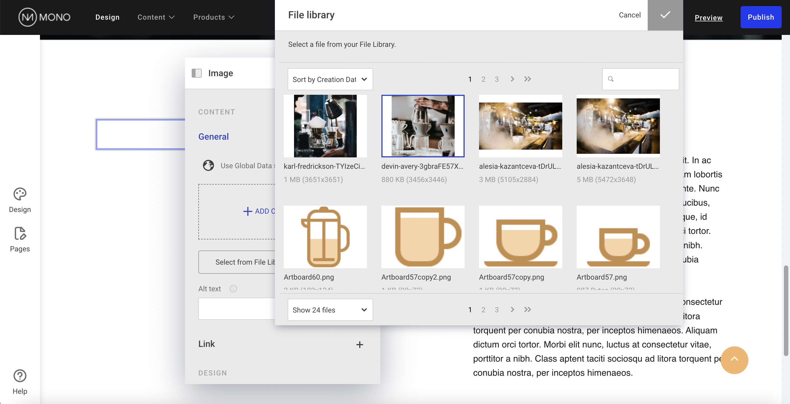This screenshot has height=404, width=790.
Task: Expand the Link section plus icon
Action: pos(359,345)
